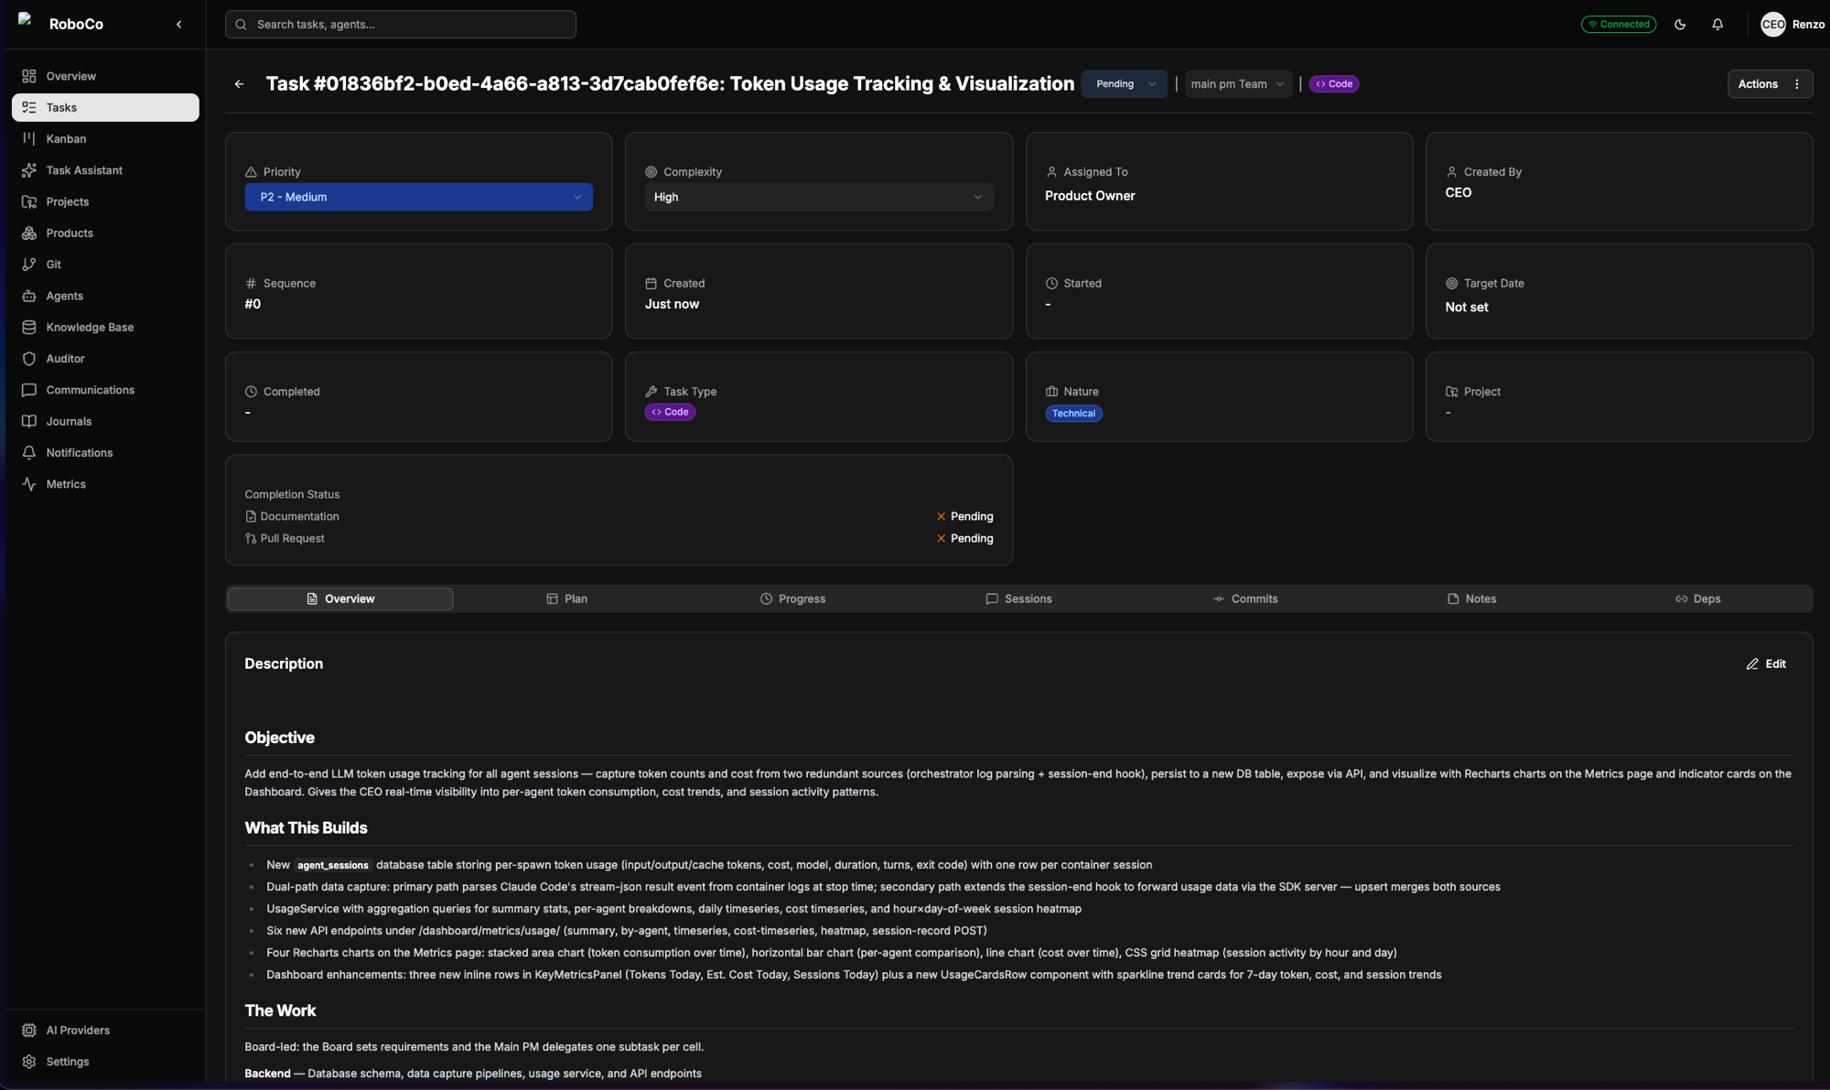Switch to the Plan tab
The image size is (1830, 1090).
pyautogui.click(x=566, y=599)
